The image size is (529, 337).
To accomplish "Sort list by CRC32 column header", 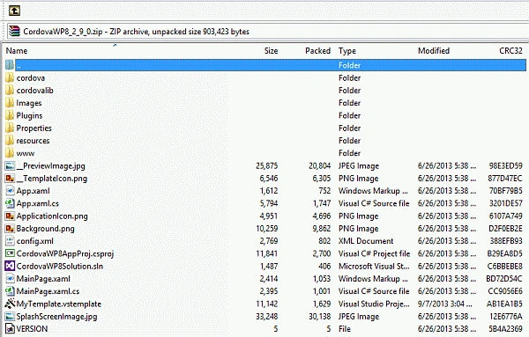I will coord(510,51).
